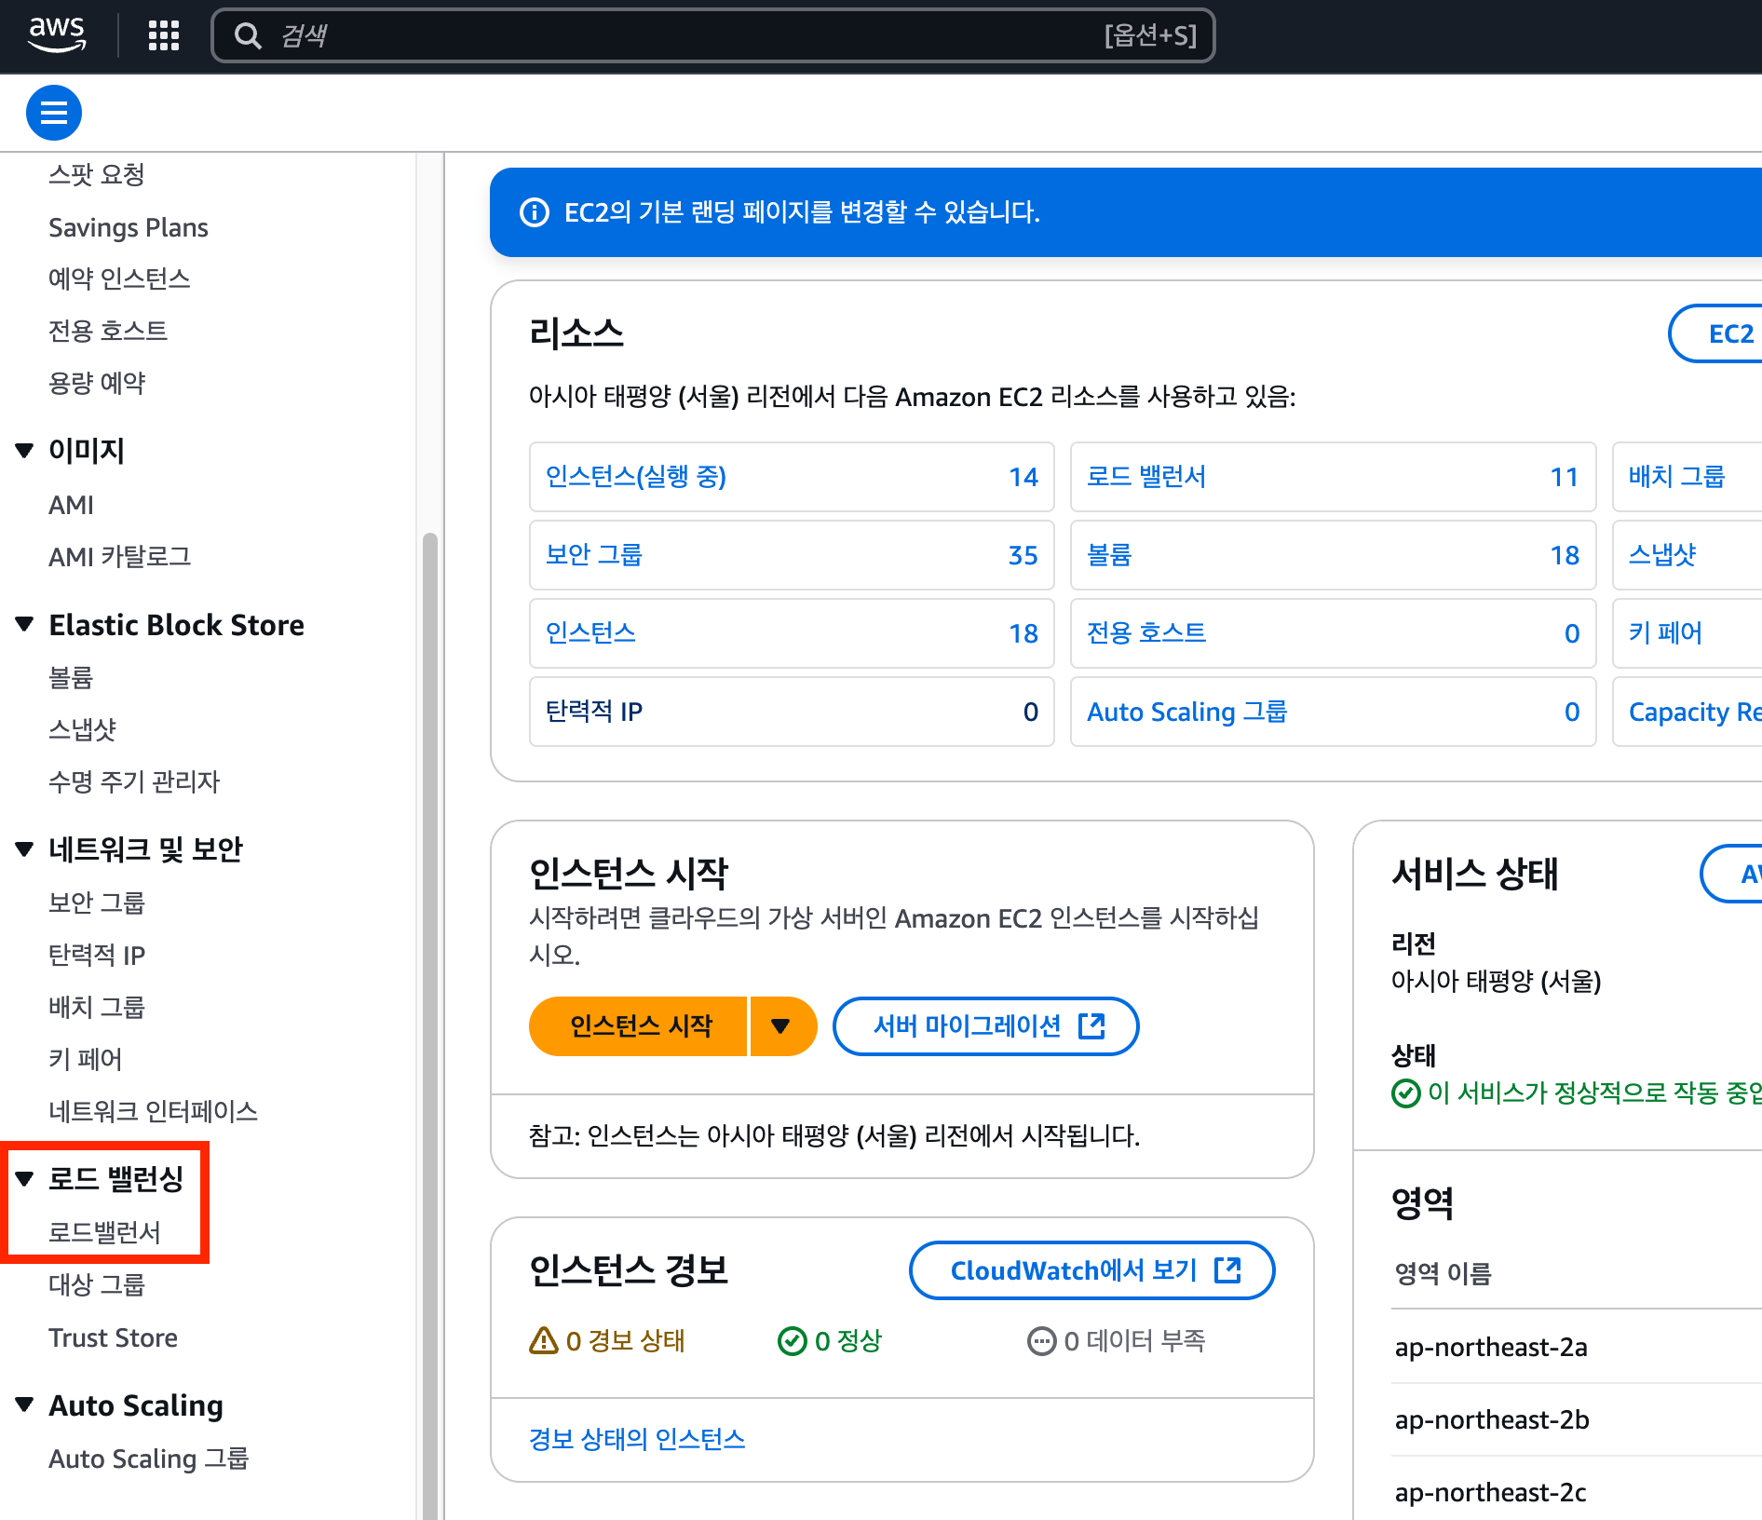Viewport: 1762px width, 1520px height.
Task: Open Auto Scaling 그룹 in sidebar
Action: pyautogui.click(x=149, y=1459)
